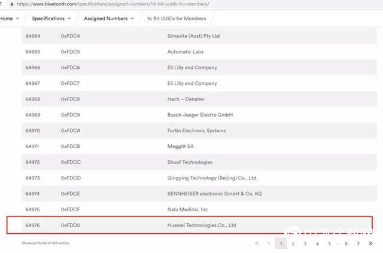Jump to last page double-arrow icon
This screenshot has width=383, height=253.
[x=370, y=243]
